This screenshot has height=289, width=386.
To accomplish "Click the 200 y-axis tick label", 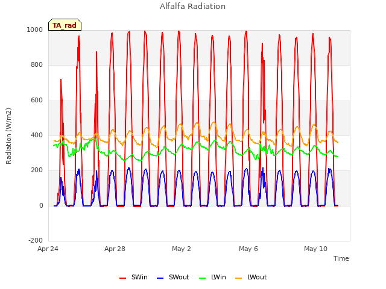I will click(x=37, y=170).
